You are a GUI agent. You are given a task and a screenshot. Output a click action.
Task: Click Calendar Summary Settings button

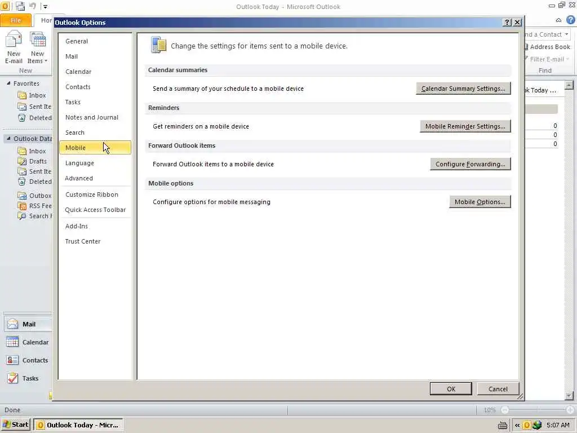point(463,89)
